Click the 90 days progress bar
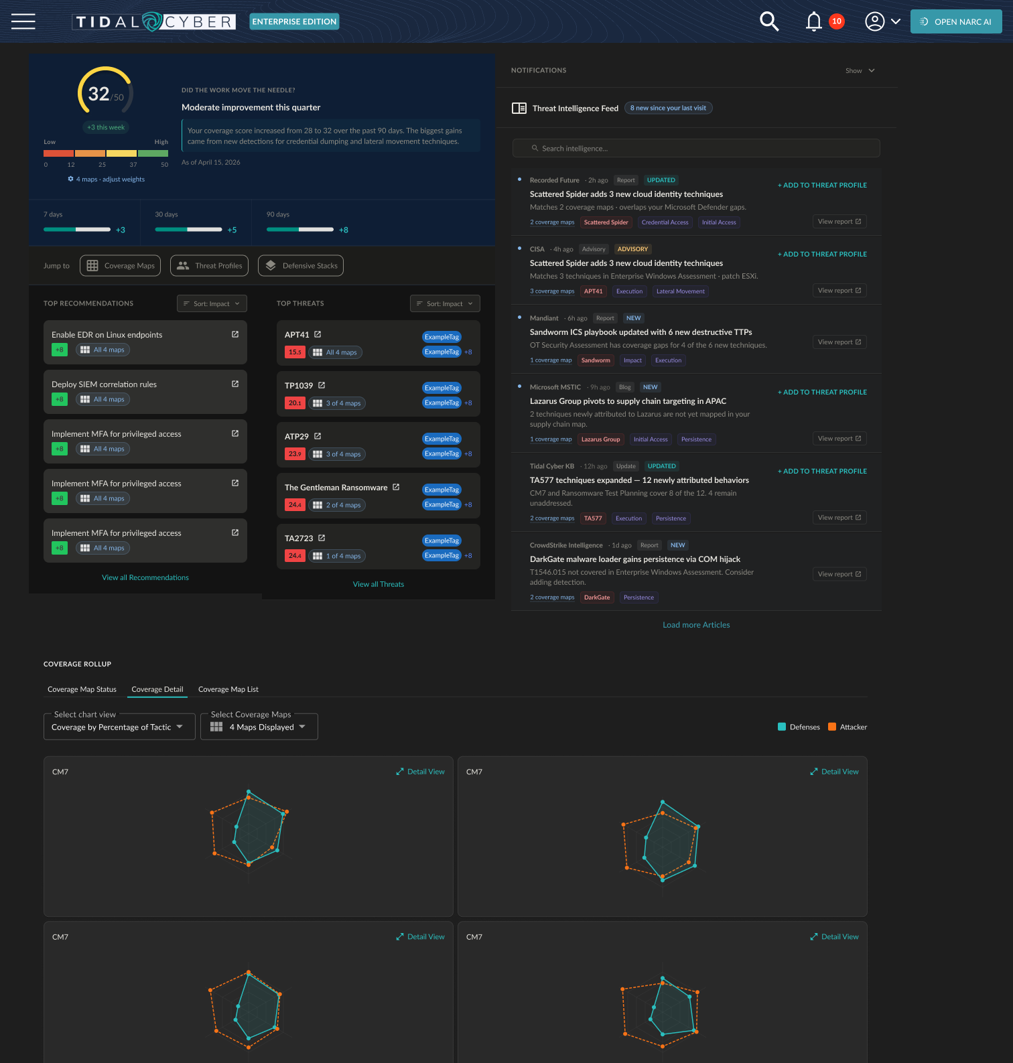Image resolution: width=1013 pixels, height=1063 pixels. [x=300, y=229]
